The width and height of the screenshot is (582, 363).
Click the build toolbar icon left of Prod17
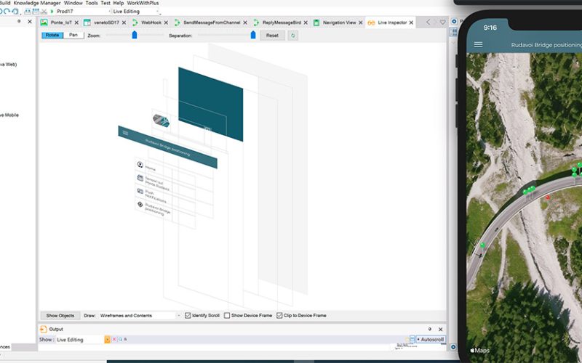tap(28, 12)
